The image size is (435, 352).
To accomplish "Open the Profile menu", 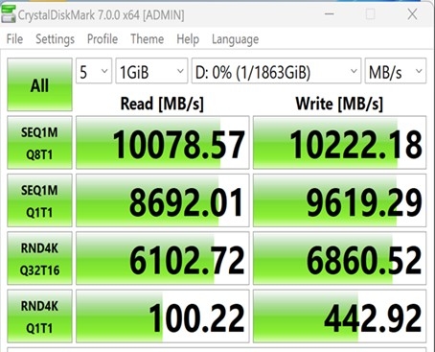I will tap(103, 39).
